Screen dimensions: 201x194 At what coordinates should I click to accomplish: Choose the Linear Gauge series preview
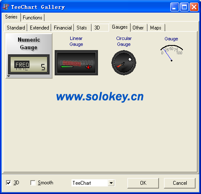click(76, 63)
